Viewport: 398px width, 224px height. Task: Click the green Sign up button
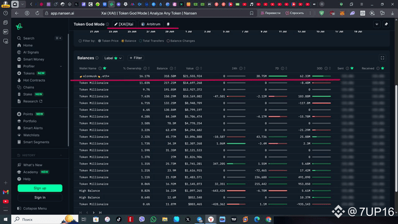[40, 188]
